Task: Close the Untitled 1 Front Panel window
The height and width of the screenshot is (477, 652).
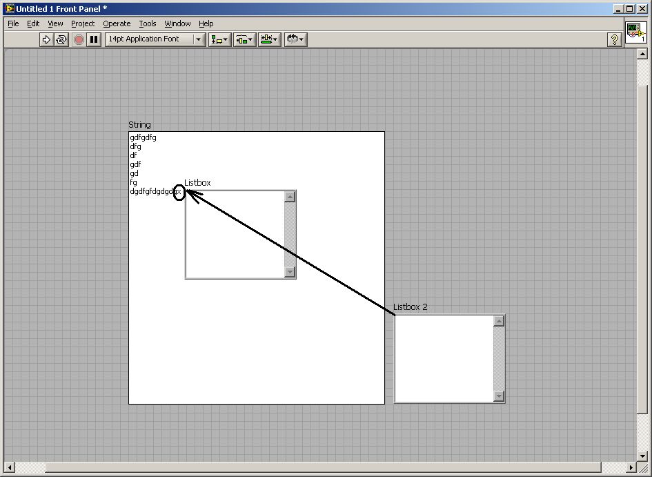Action: point(642,9)
